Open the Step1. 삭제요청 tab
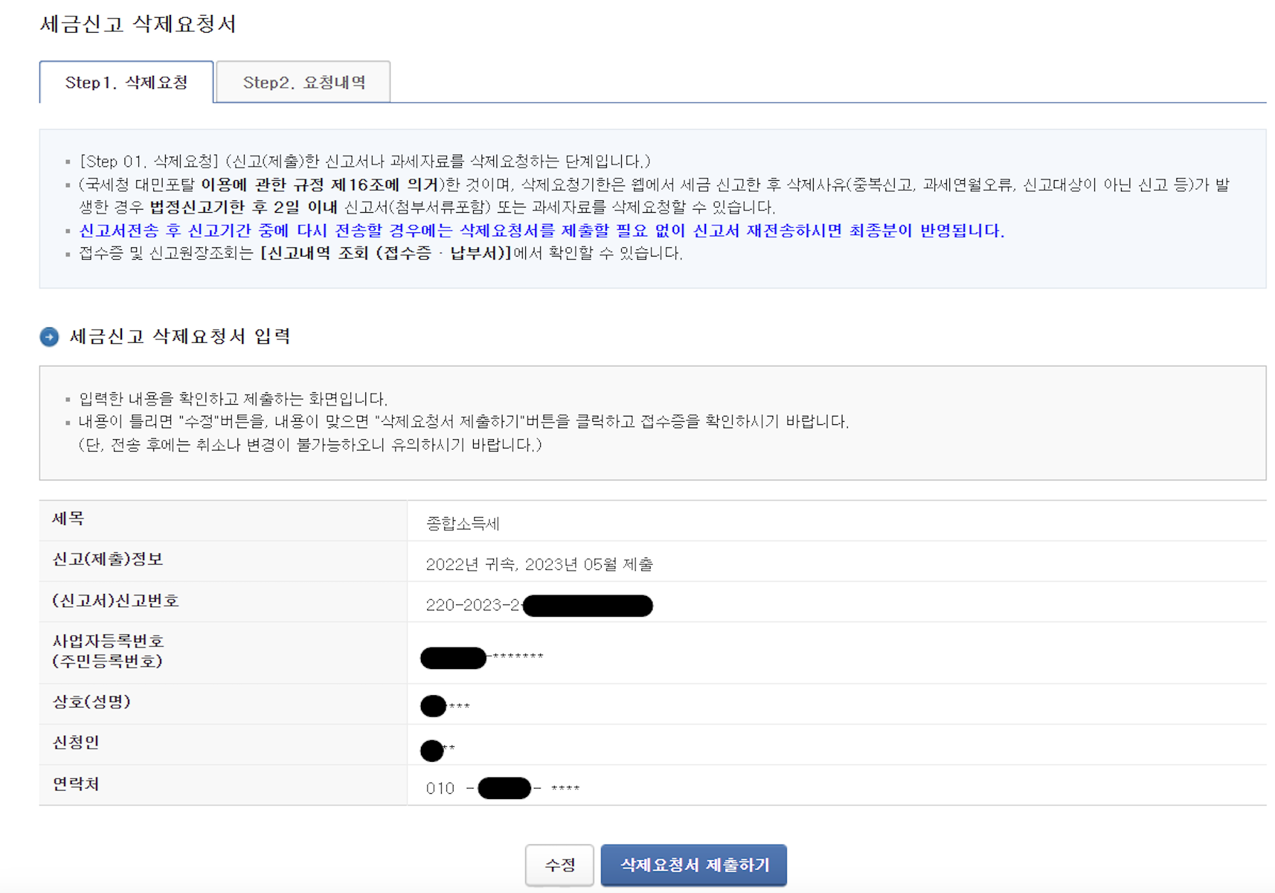Screen dimensions: 1275x893 tap(126, 82)
